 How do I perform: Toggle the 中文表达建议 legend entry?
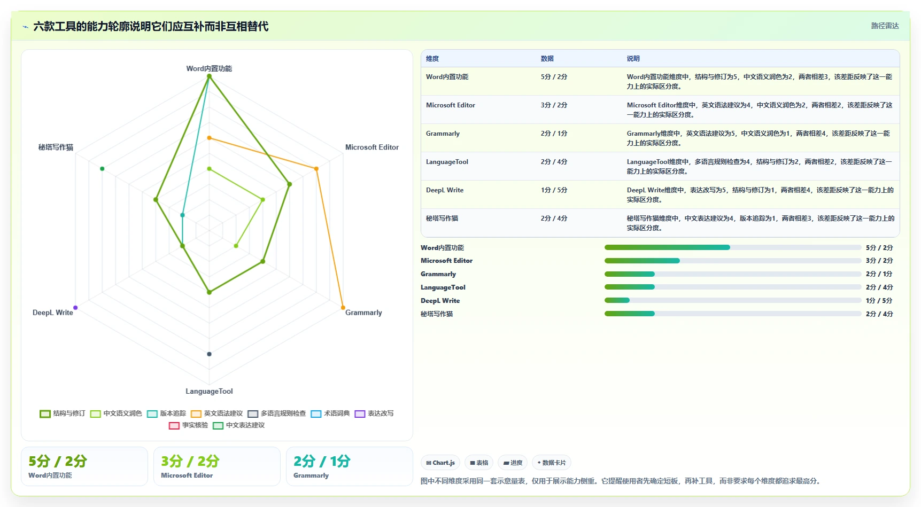point(238,425)
